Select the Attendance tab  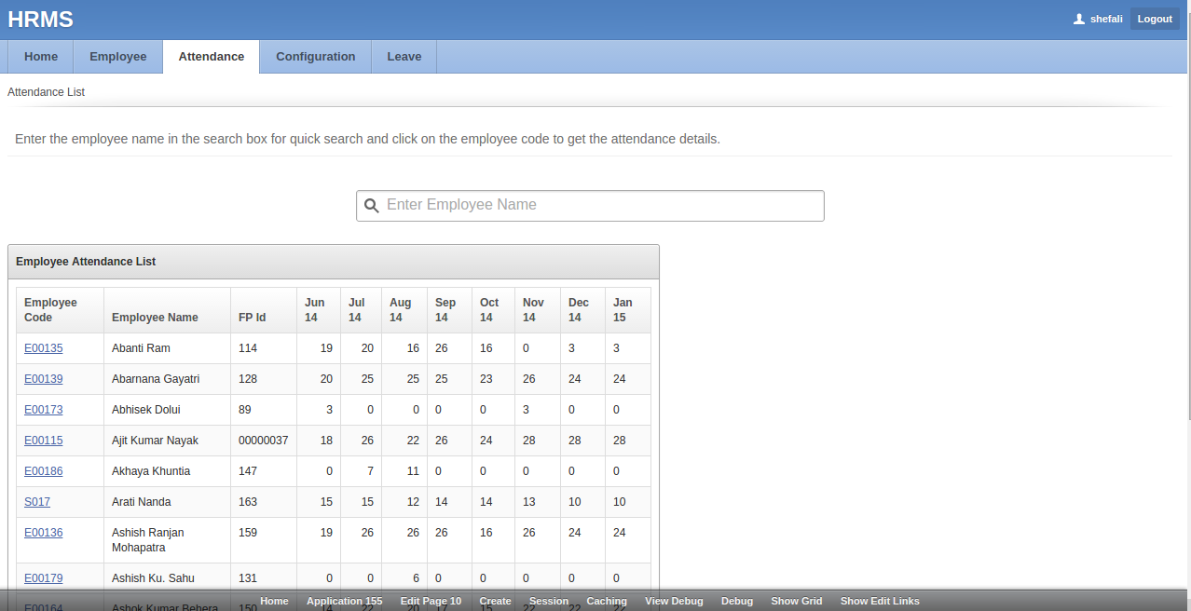click(212, 57)
